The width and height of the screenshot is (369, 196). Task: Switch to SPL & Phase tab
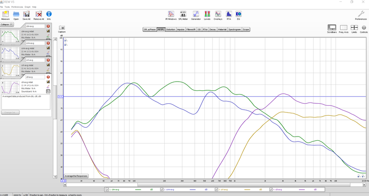click(150, 30)
